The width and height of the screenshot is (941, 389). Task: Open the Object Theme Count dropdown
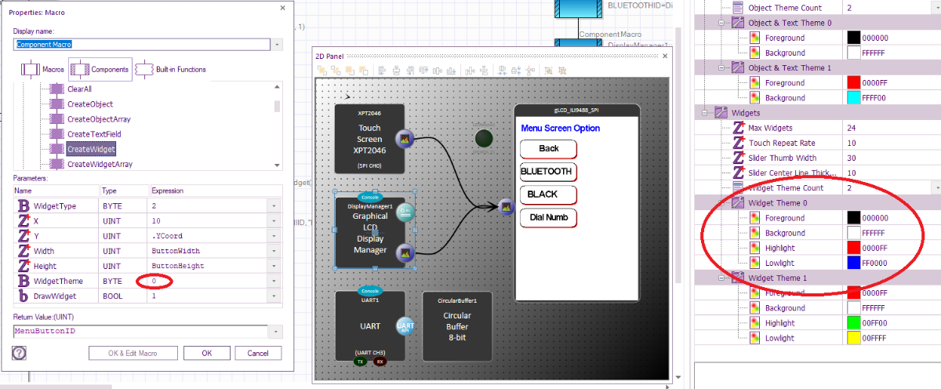pos(936,8)
